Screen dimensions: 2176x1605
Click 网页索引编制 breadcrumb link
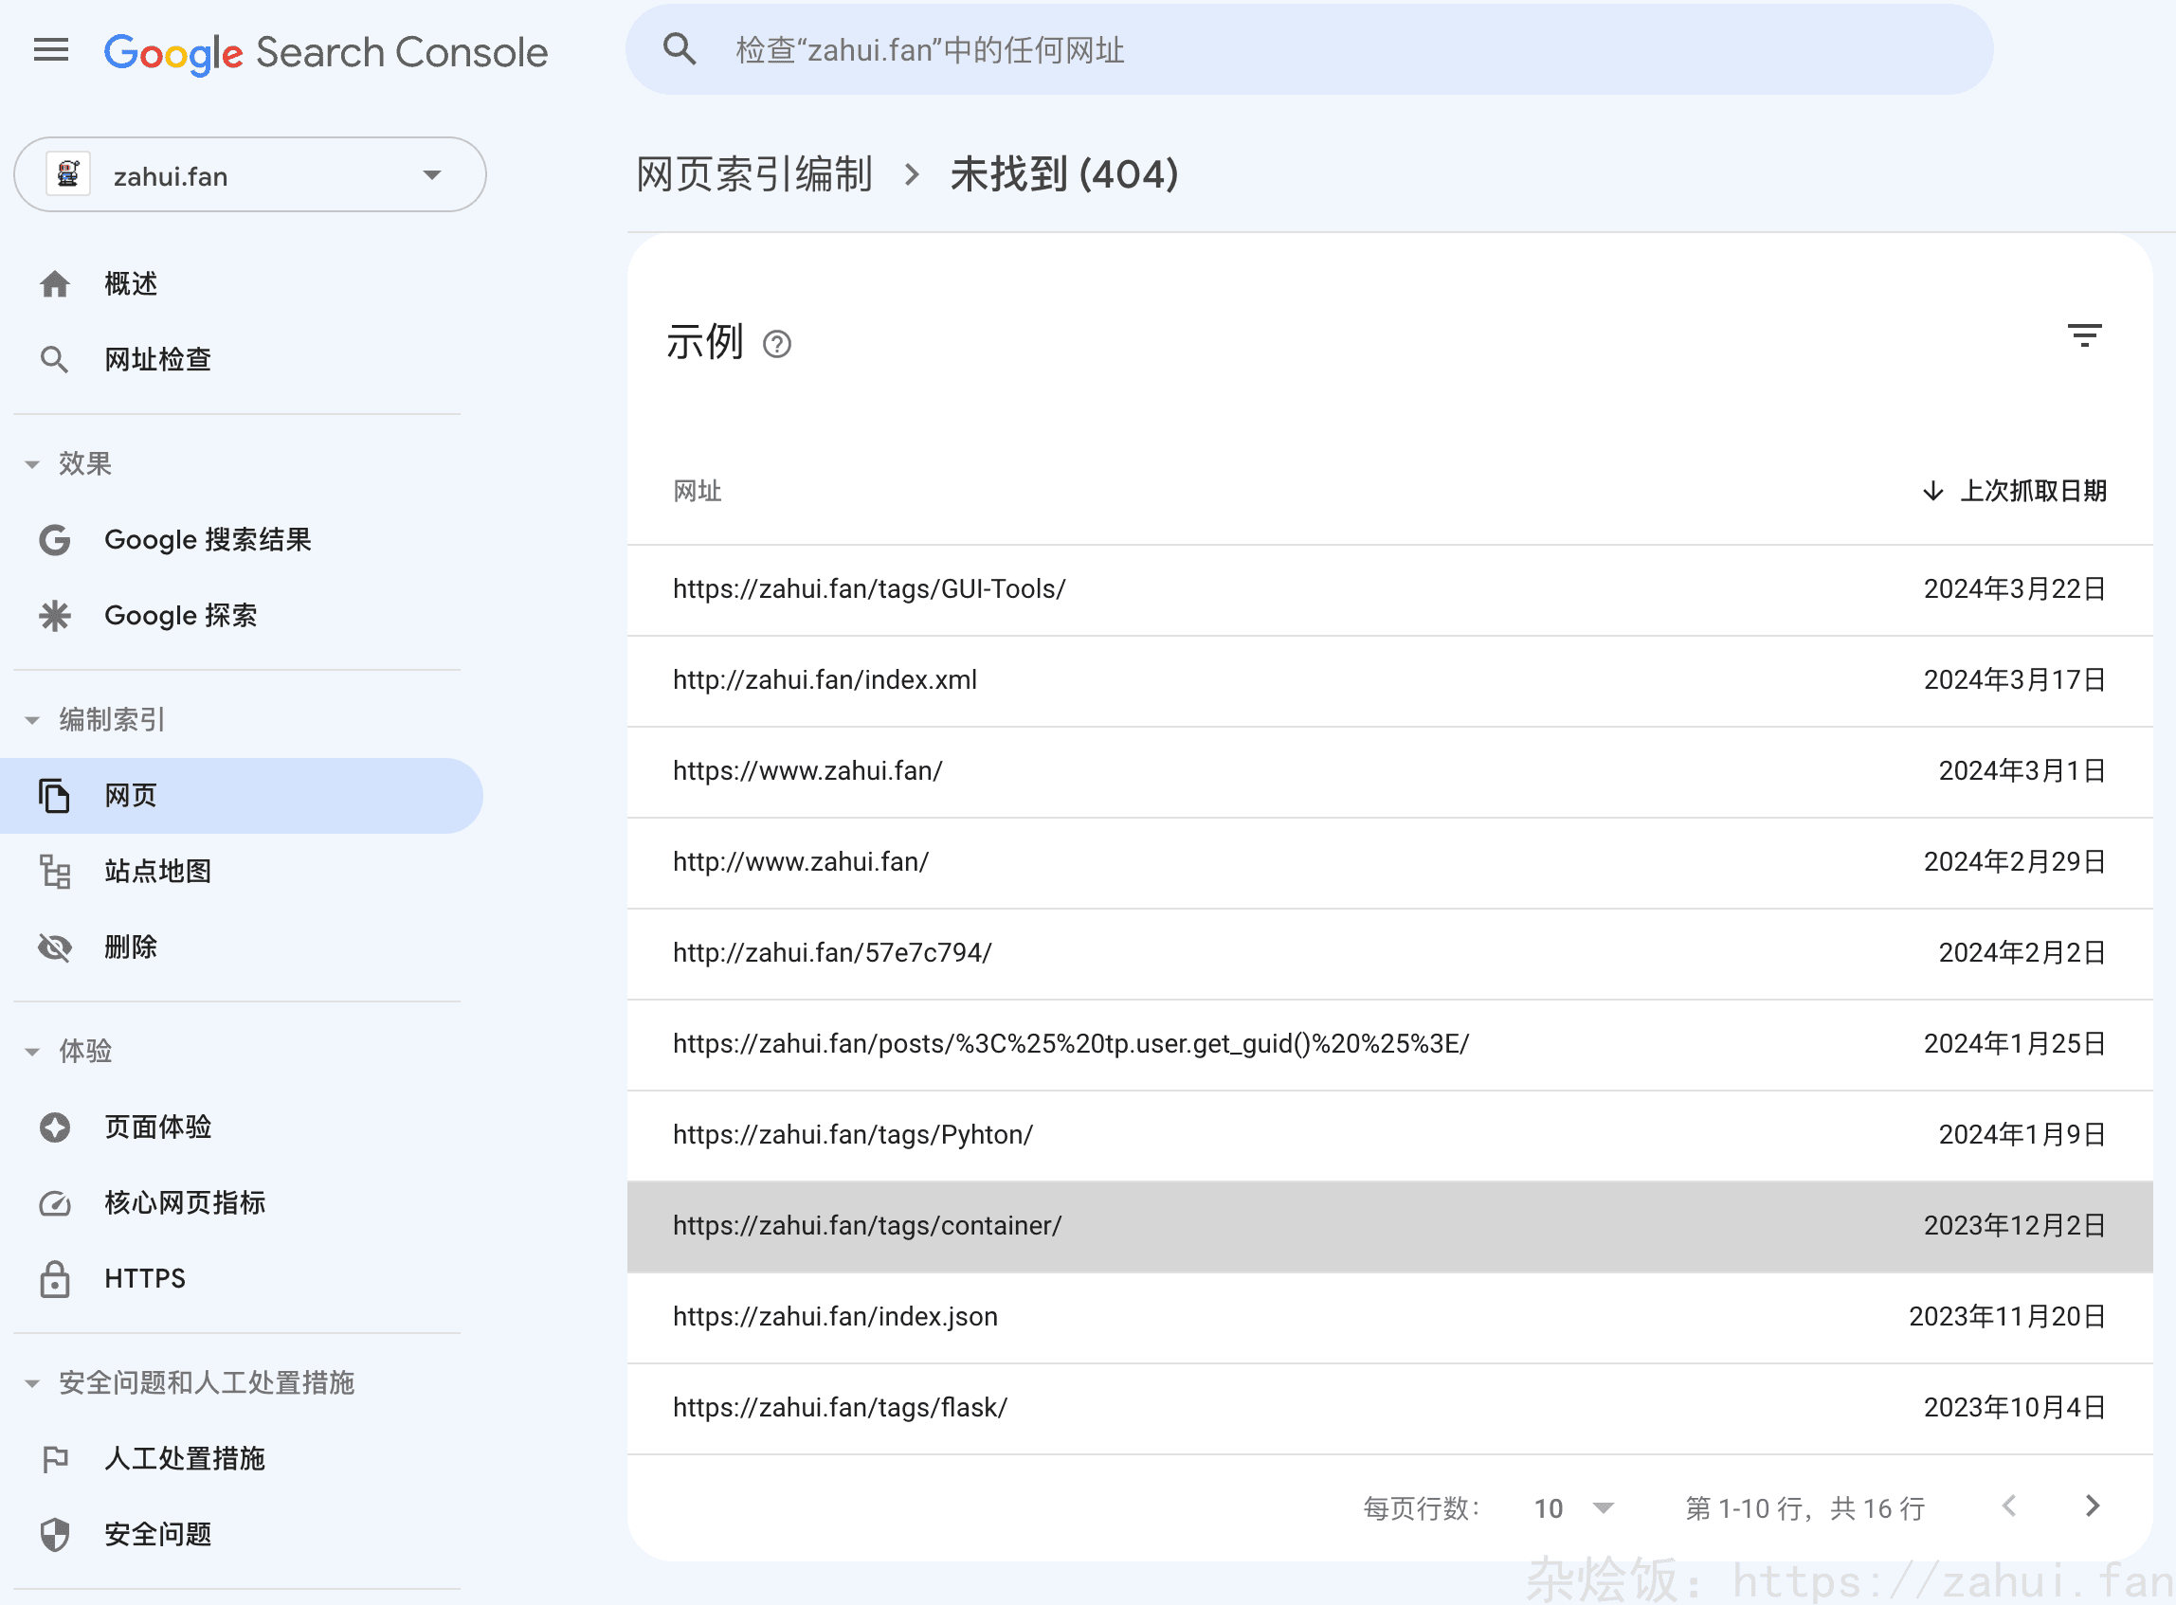click(753, 175)
